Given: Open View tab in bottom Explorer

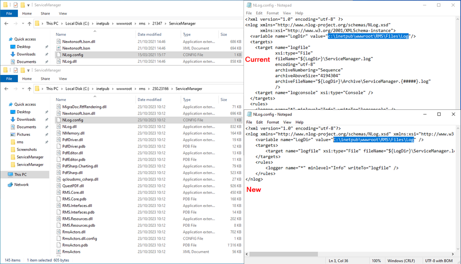Looking at the screenshot, I should [62, 79].
